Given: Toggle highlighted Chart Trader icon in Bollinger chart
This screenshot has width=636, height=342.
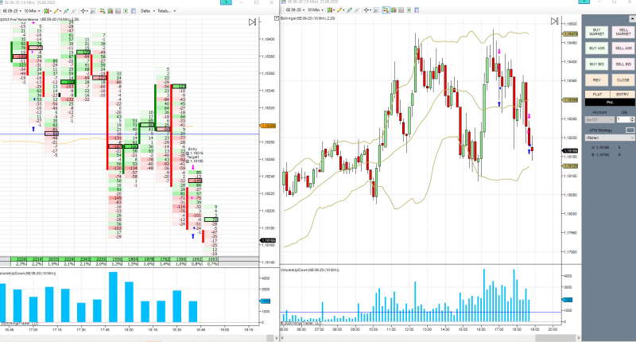Looking at the screenshot, I should pos(386,10).
